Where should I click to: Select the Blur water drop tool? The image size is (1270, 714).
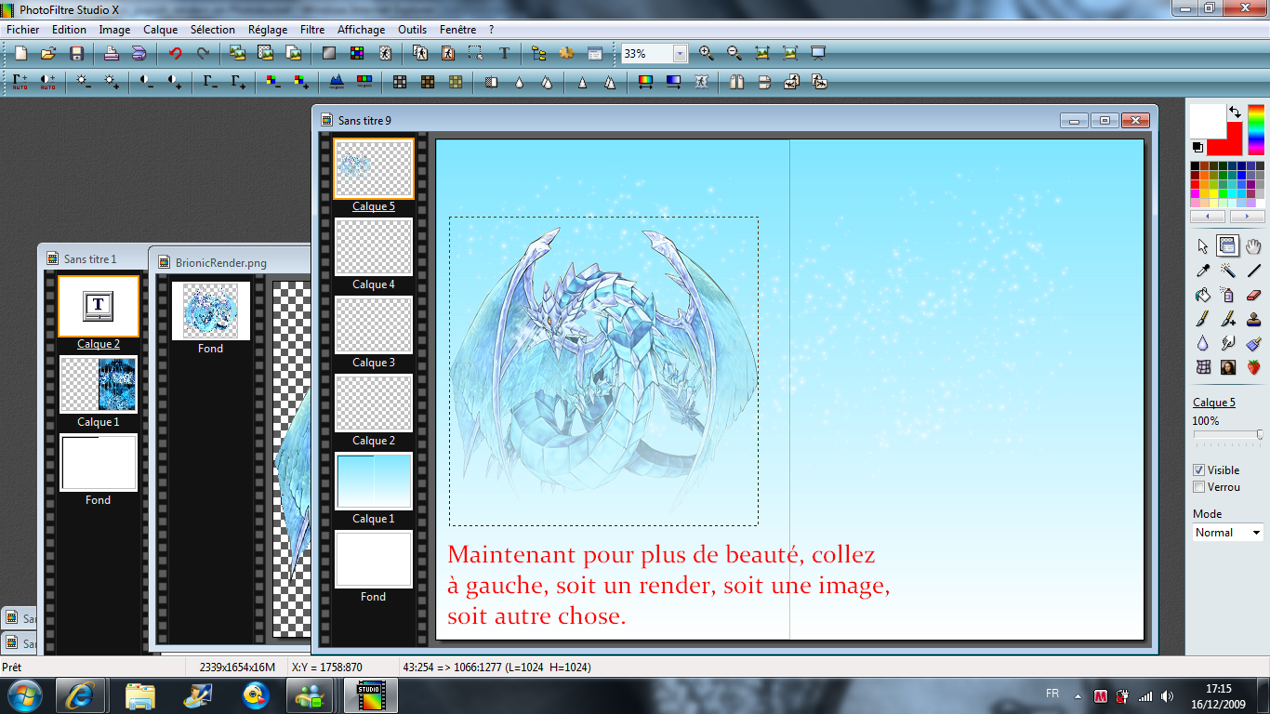point(1202,343)
